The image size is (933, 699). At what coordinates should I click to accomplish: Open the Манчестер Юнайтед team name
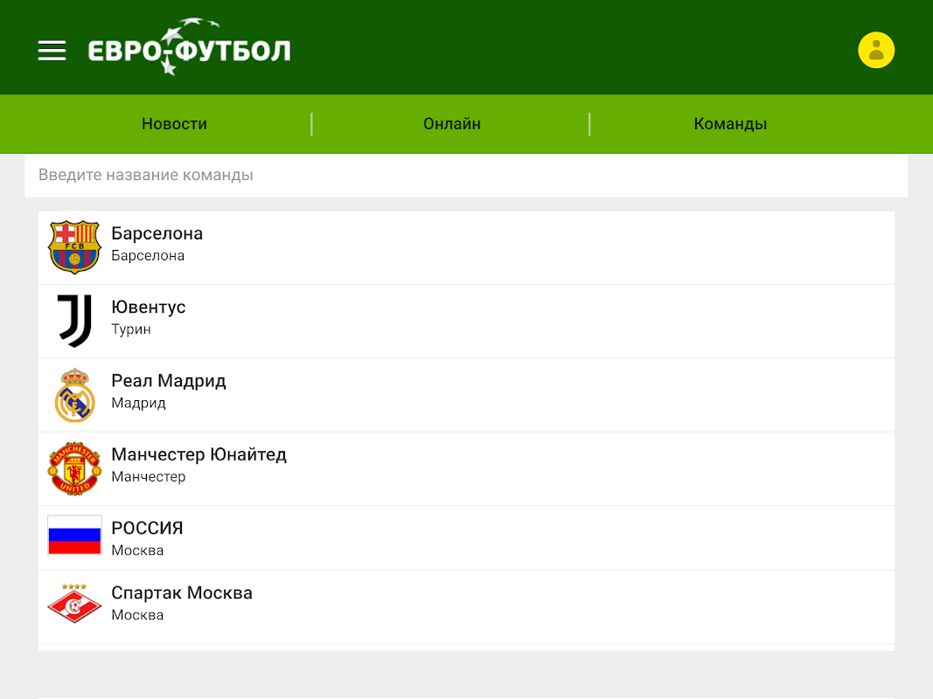coord(198,454)
